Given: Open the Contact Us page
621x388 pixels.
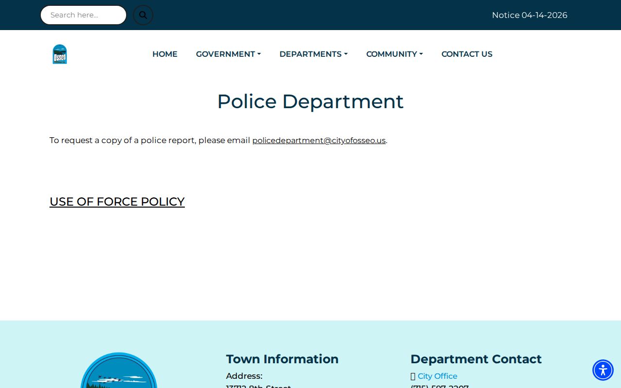Looking at the screenshot, I should [x=467, y=54].
